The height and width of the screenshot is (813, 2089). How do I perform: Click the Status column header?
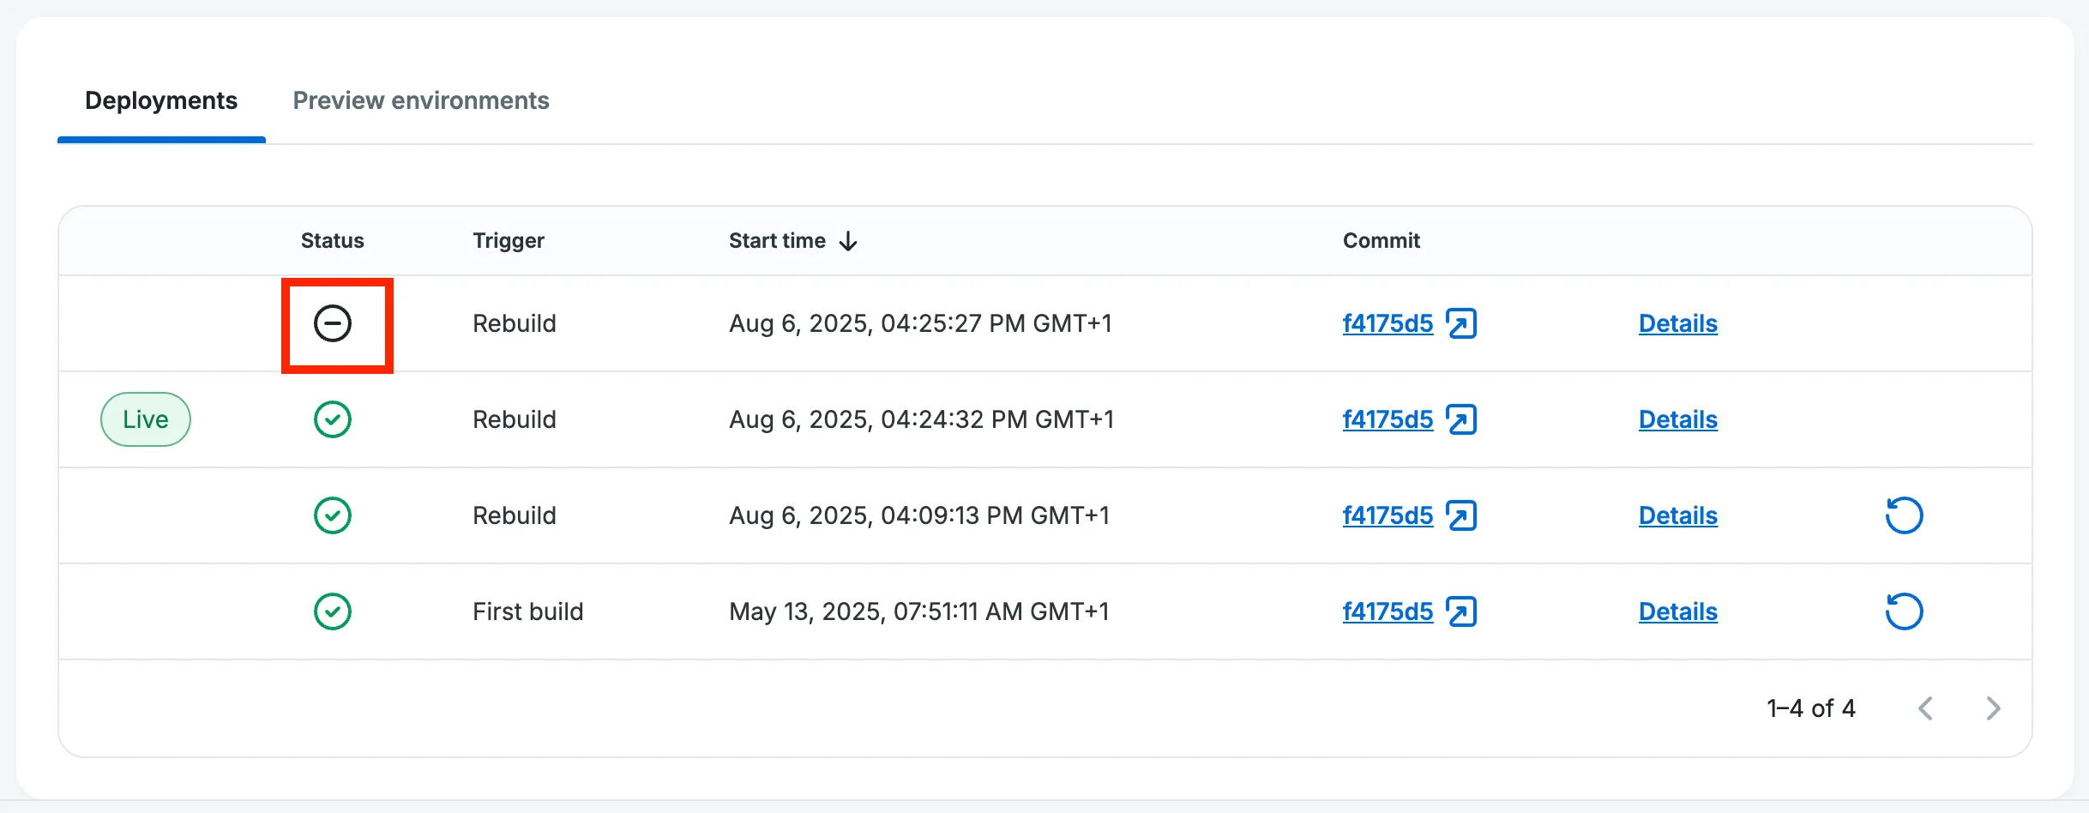tap(332, 241)
